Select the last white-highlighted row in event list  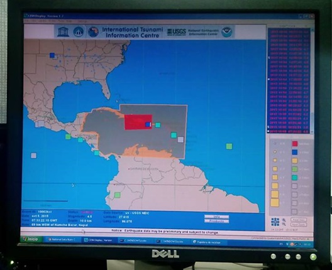tap(289, 131)
